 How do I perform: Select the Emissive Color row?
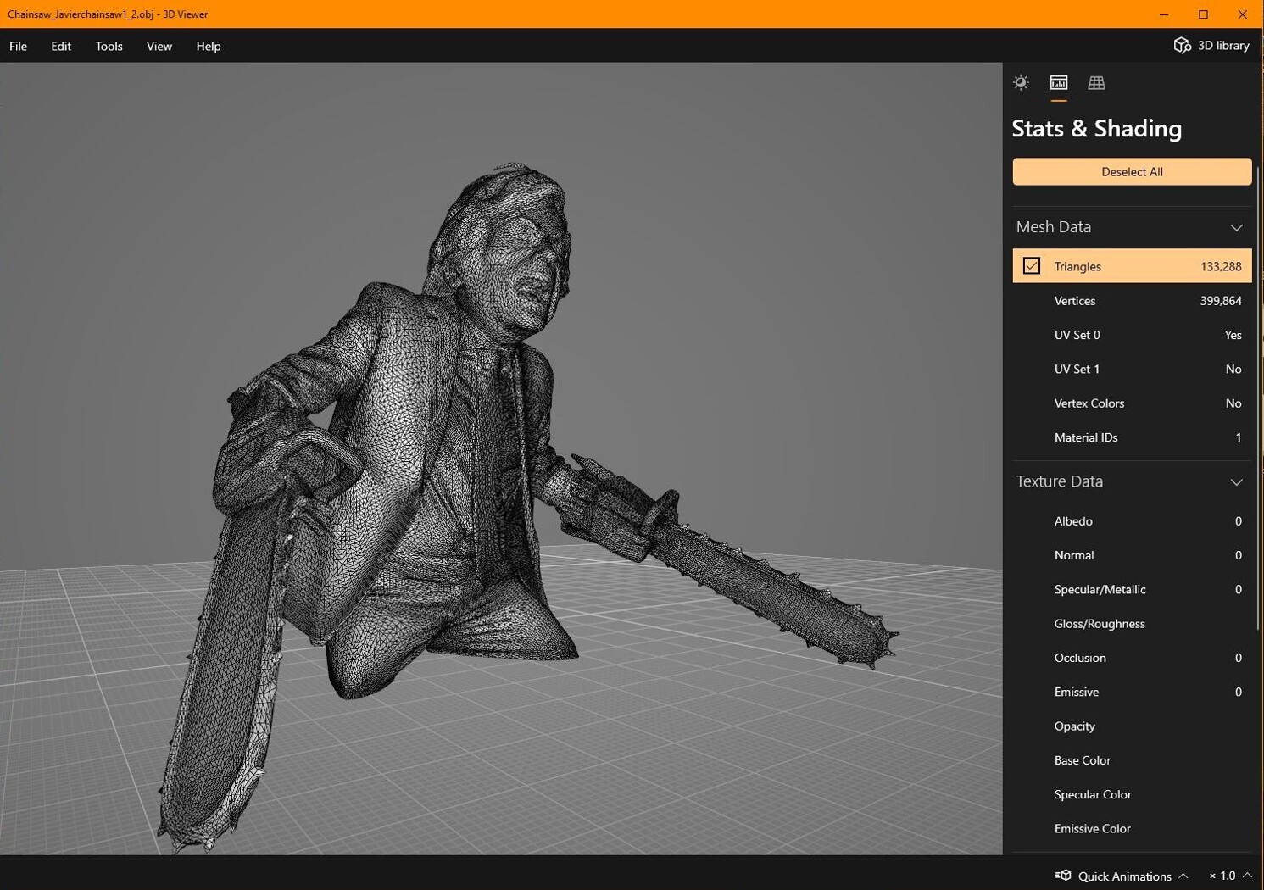[1132, 829]
